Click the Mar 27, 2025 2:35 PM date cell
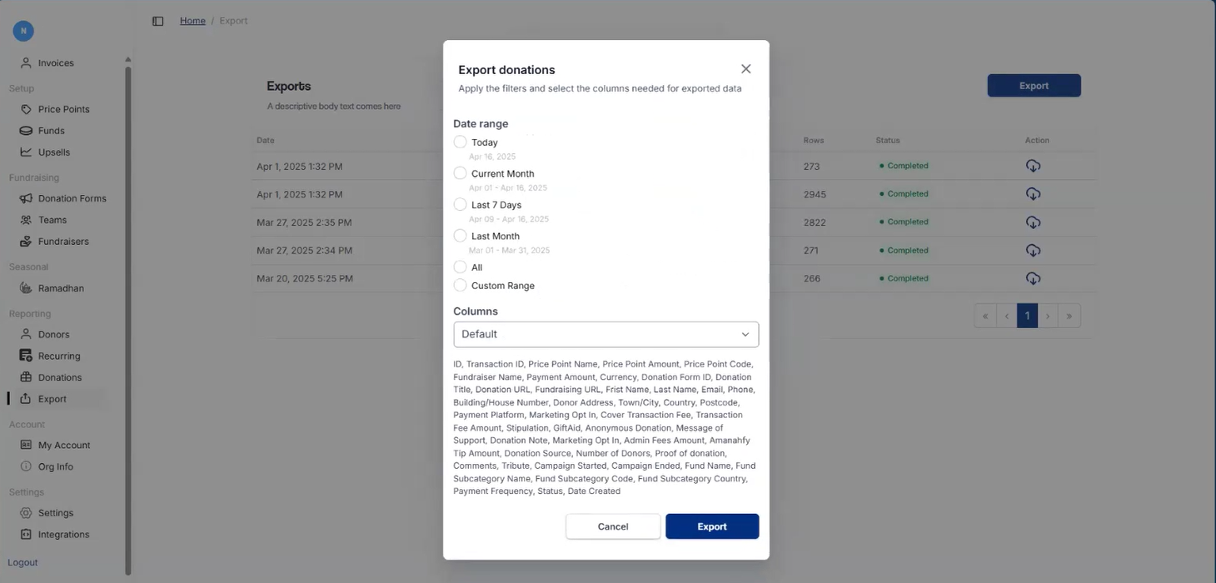 (x=304, y=222)
